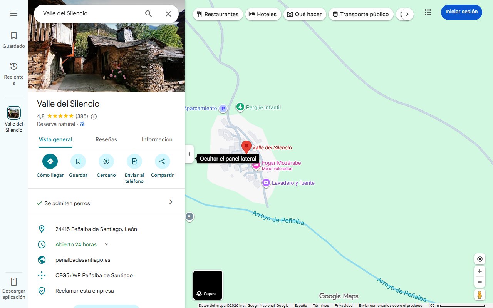Click Cómo llegar directions icon

(x=50, y=161)
